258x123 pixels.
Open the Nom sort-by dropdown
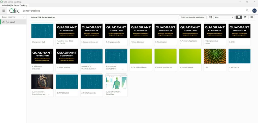[224, 17]
